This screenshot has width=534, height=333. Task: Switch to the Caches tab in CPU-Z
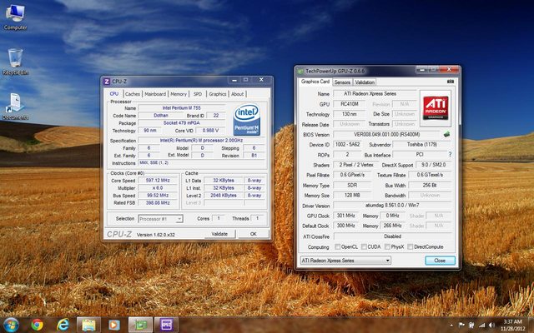pos(133,94)
